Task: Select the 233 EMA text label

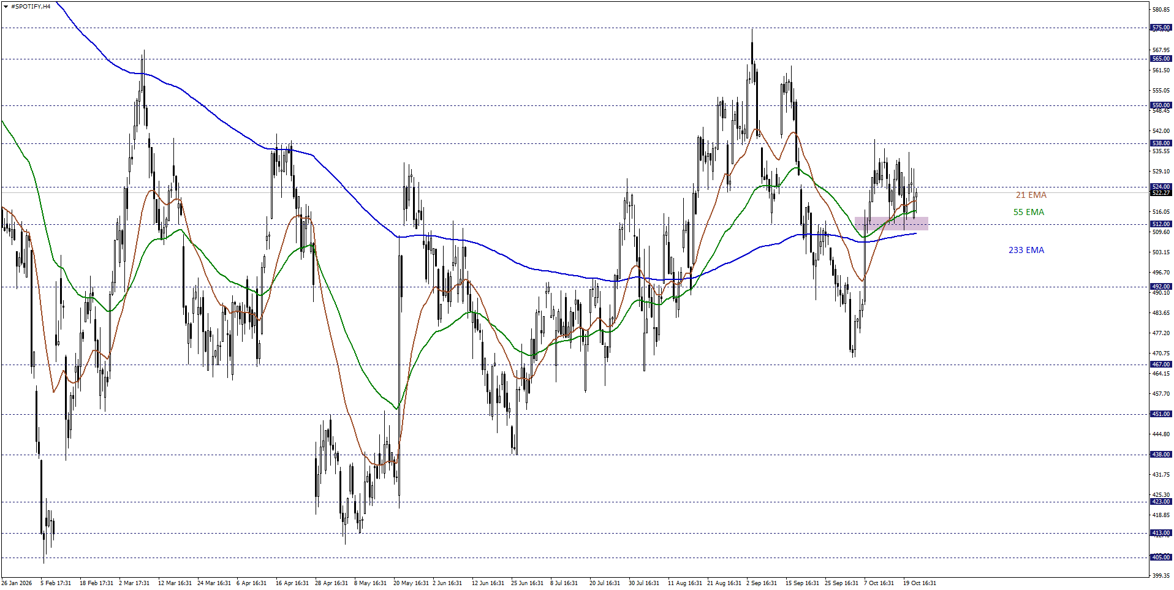Action: pyautogui.click(x=1026, y=250)
